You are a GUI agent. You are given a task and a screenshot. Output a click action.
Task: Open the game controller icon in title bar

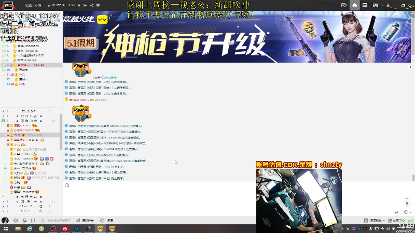click(376, 5)
